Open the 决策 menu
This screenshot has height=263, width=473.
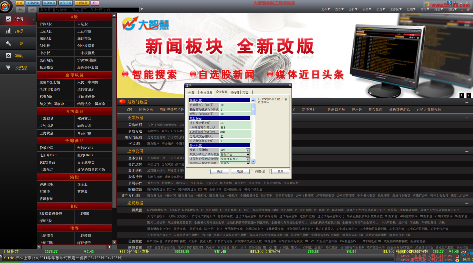(x=367, y=9)
